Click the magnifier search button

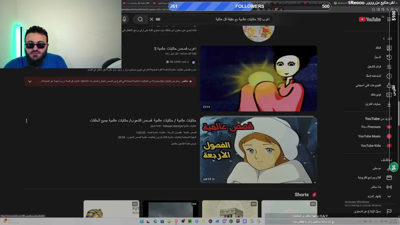point(140,19)
